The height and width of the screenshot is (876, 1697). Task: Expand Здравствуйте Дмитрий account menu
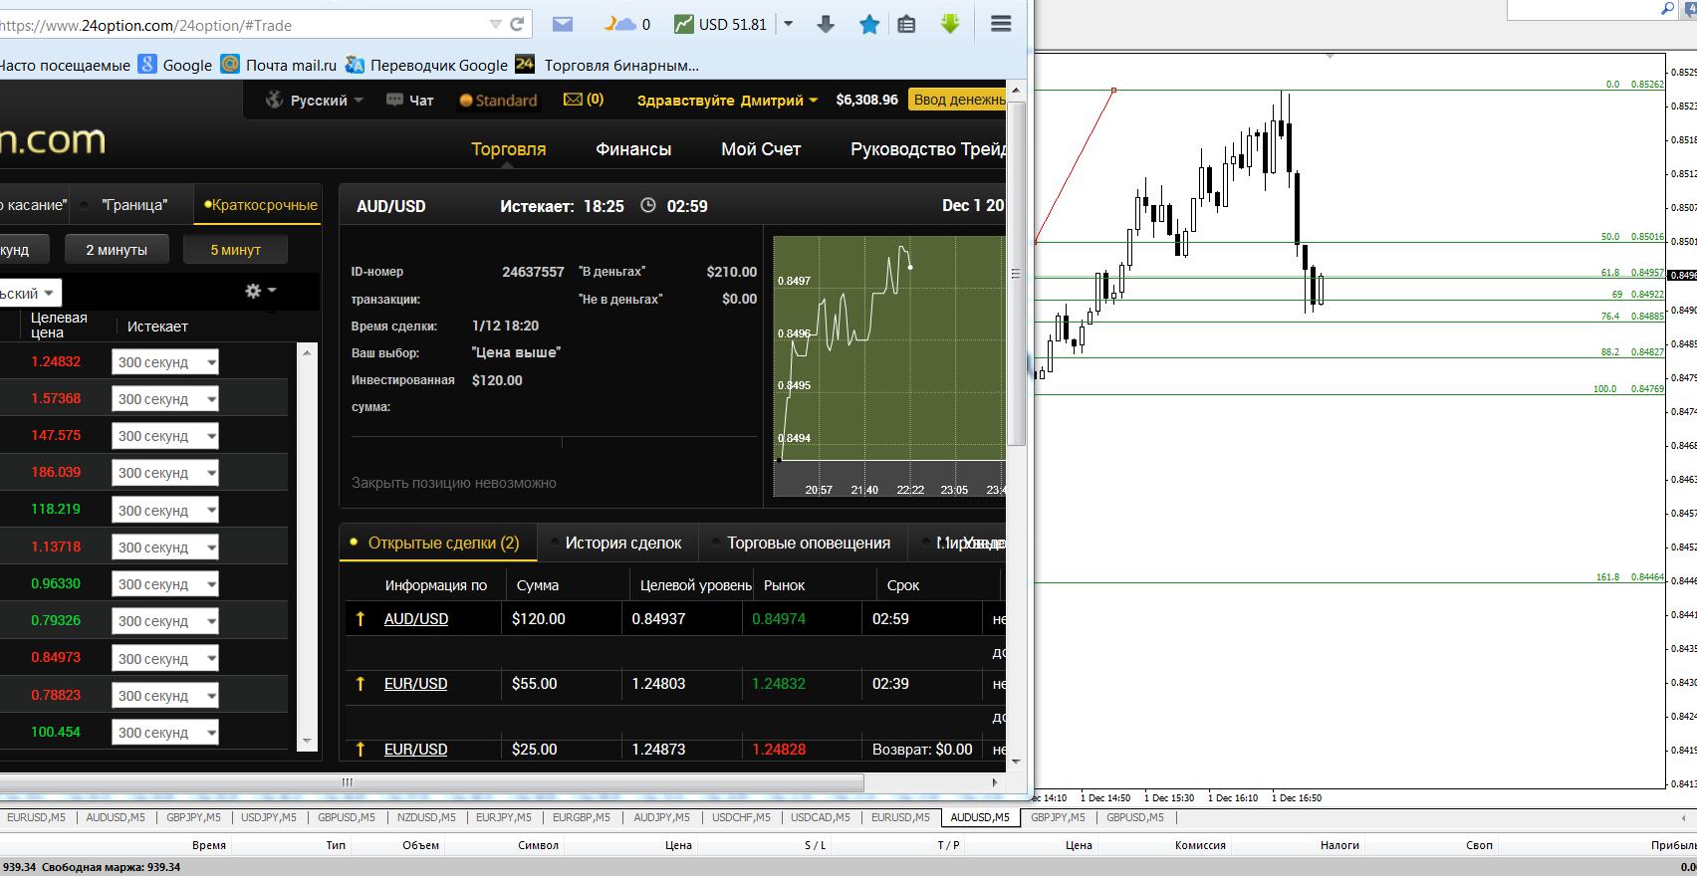[727, 100]
